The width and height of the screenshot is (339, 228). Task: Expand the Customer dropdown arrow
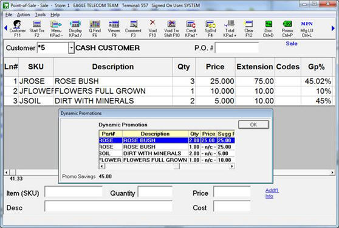(x=71, y=48)
